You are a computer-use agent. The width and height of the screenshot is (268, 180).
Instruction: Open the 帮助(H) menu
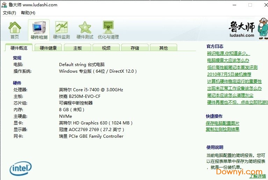tap(28, 13)
